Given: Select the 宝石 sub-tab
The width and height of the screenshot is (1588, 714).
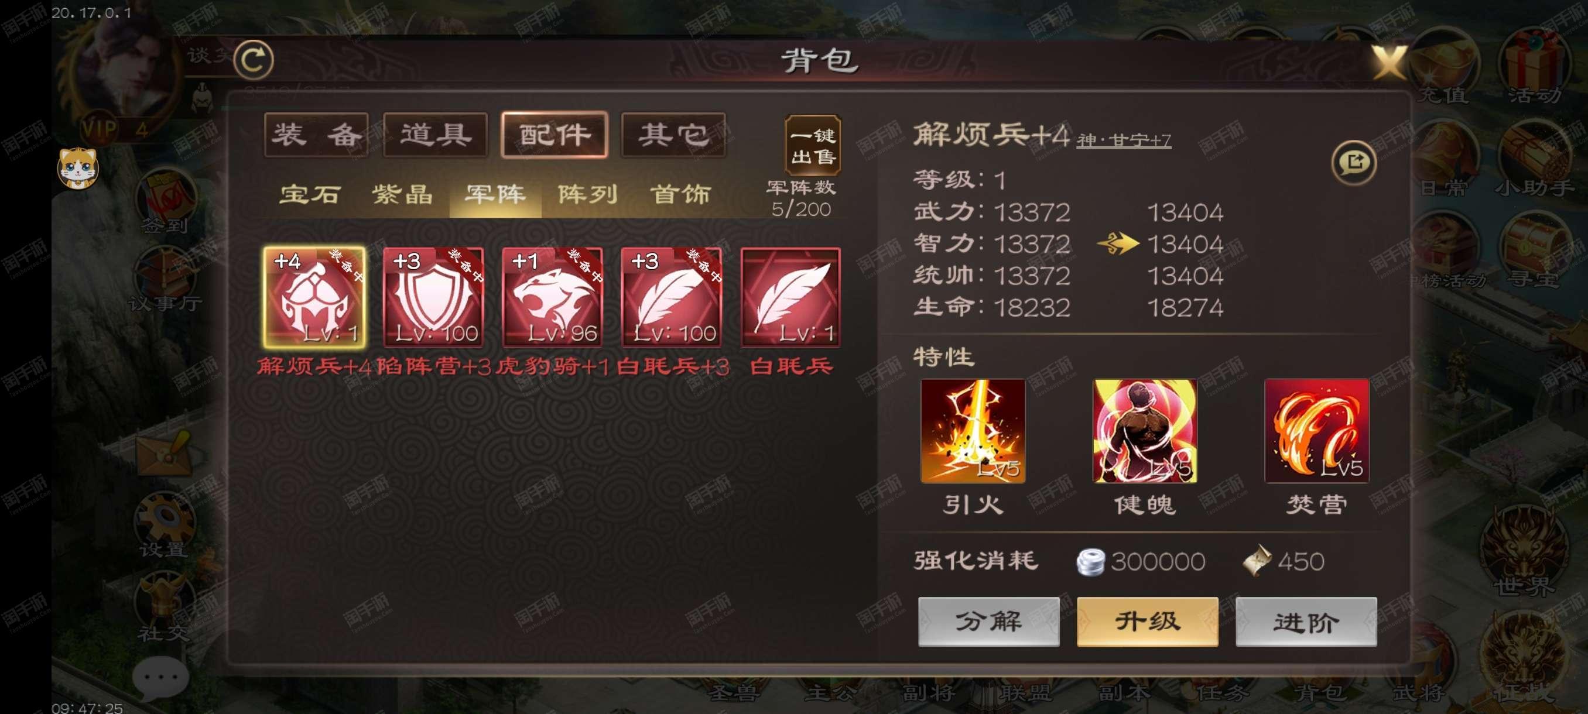Looking at the screenshot, I should [310, 195].
